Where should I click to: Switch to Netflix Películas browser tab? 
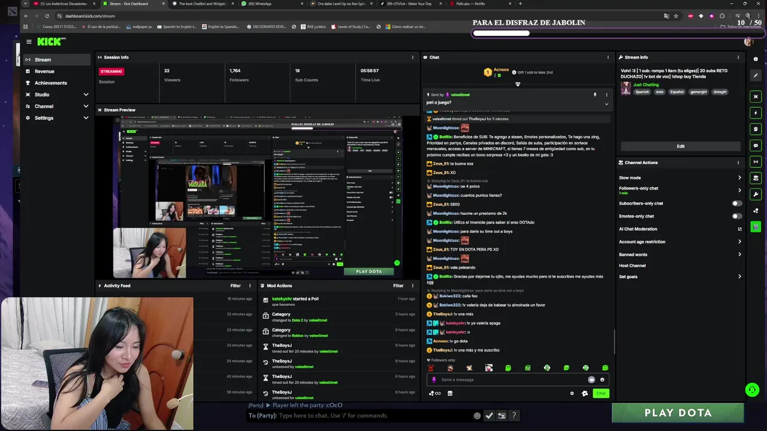click(x=482, y=4)
